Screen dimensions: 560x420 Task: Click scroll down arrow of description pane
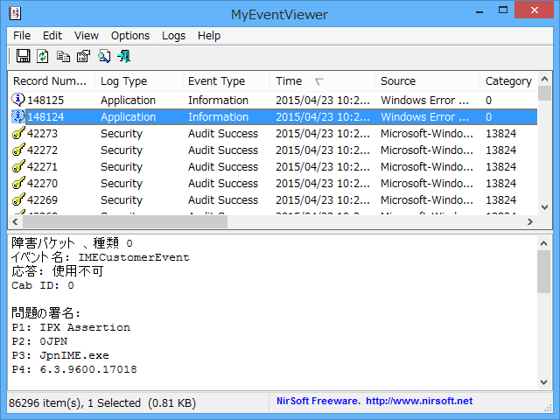(544, 382)
